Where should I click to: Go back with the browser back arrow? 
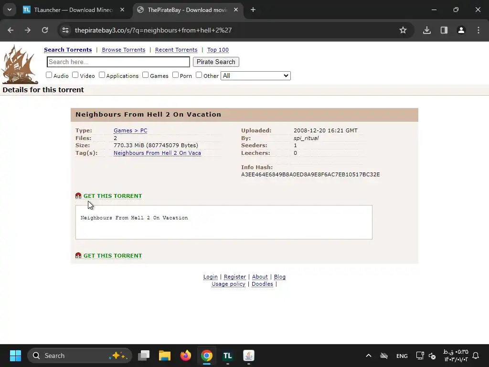(11, 30)
